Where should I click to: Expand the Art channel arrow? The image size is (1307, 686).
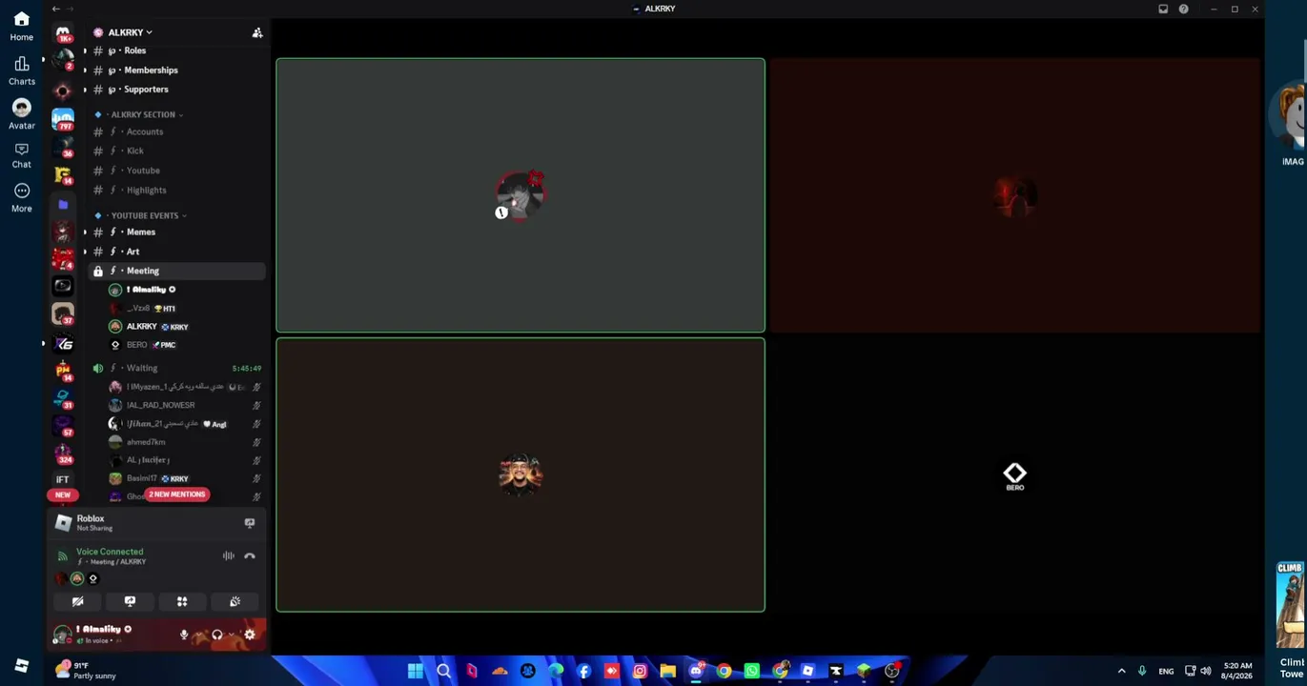(85, 252)
